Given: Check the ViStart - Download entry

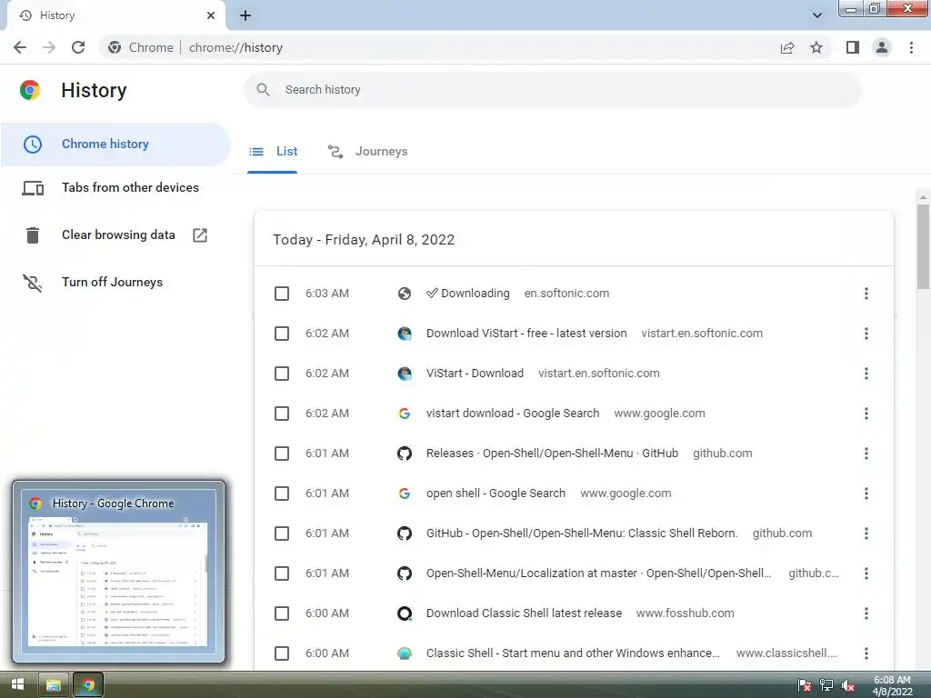Looking at the screenshot, I should tap(282, 374).
